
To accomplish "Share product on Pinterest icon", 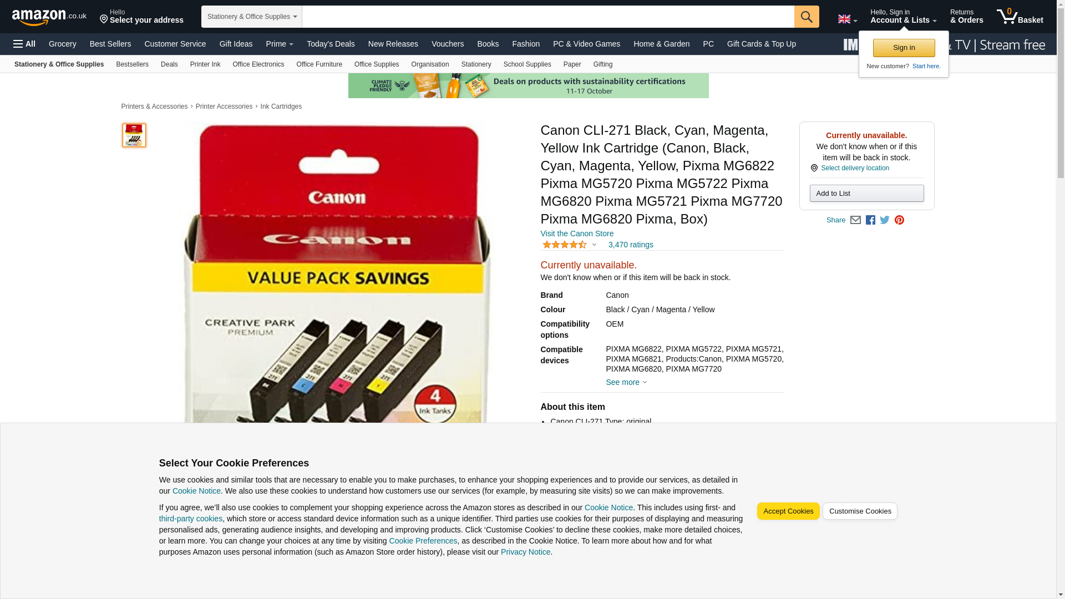I will (x=899, y=220).
